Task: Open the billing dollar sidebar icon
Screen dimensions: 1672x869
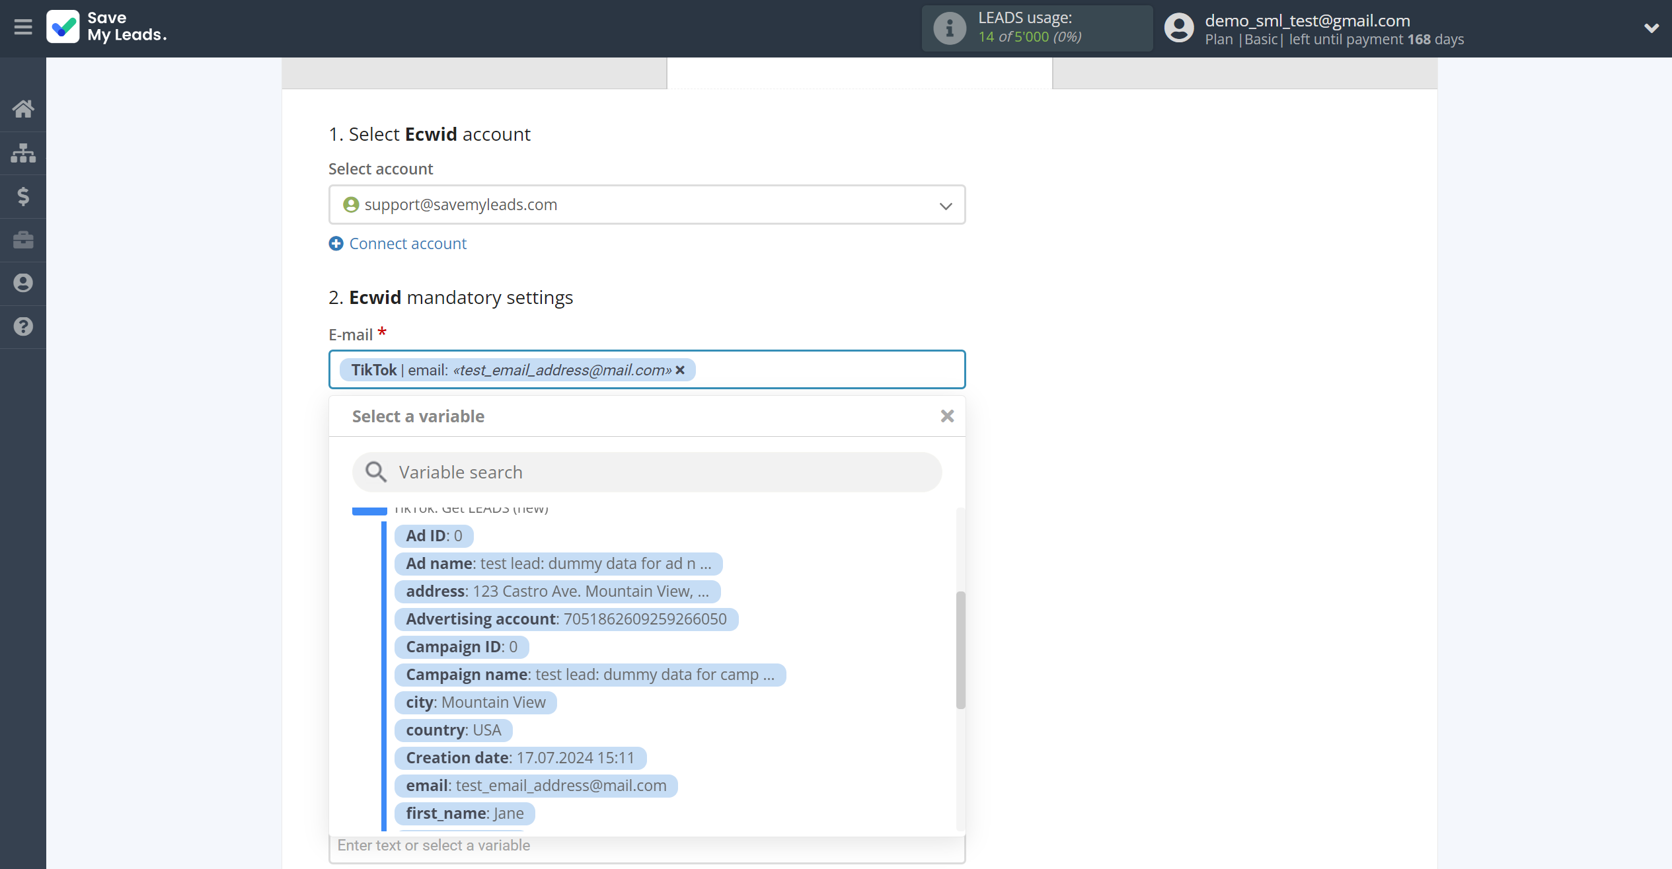Action: click(23, 196)
